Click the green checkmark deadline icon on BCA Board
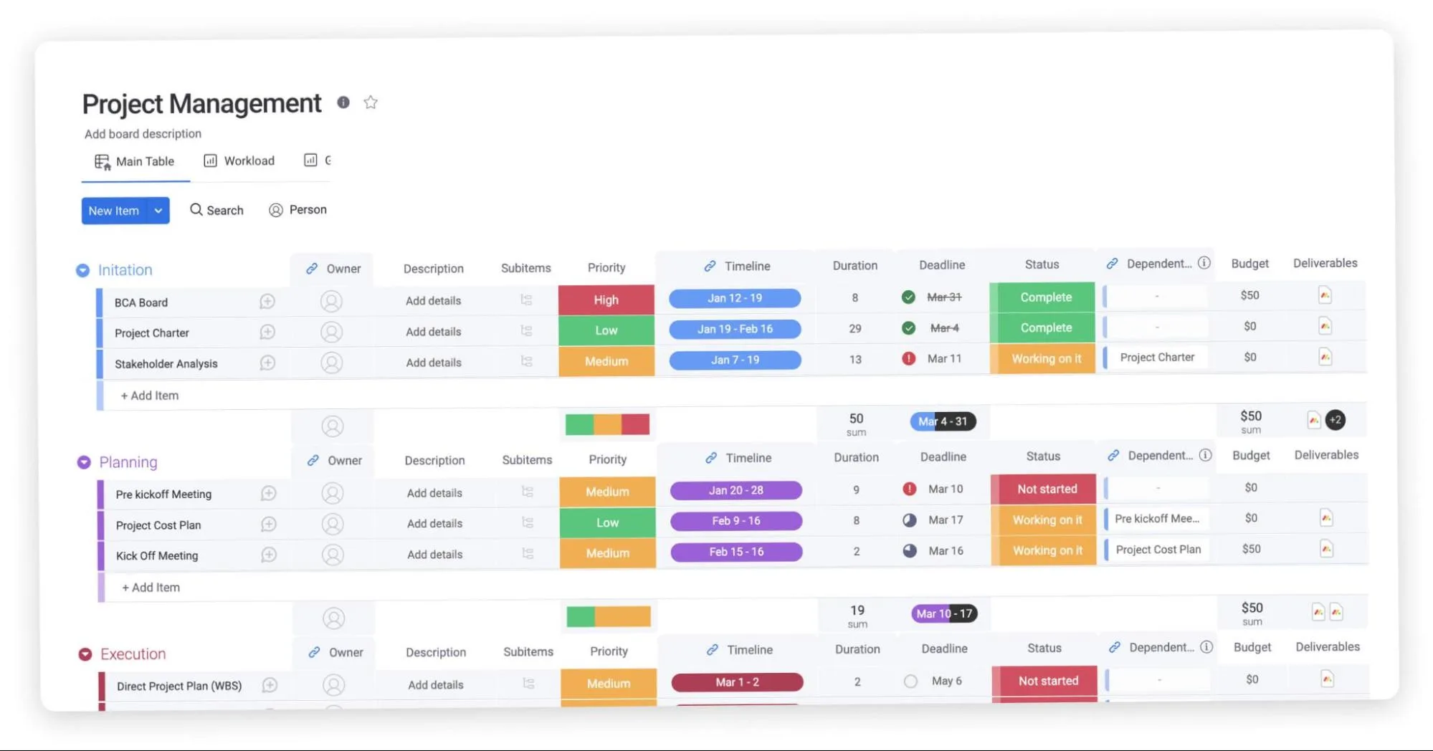 (909, 297)
